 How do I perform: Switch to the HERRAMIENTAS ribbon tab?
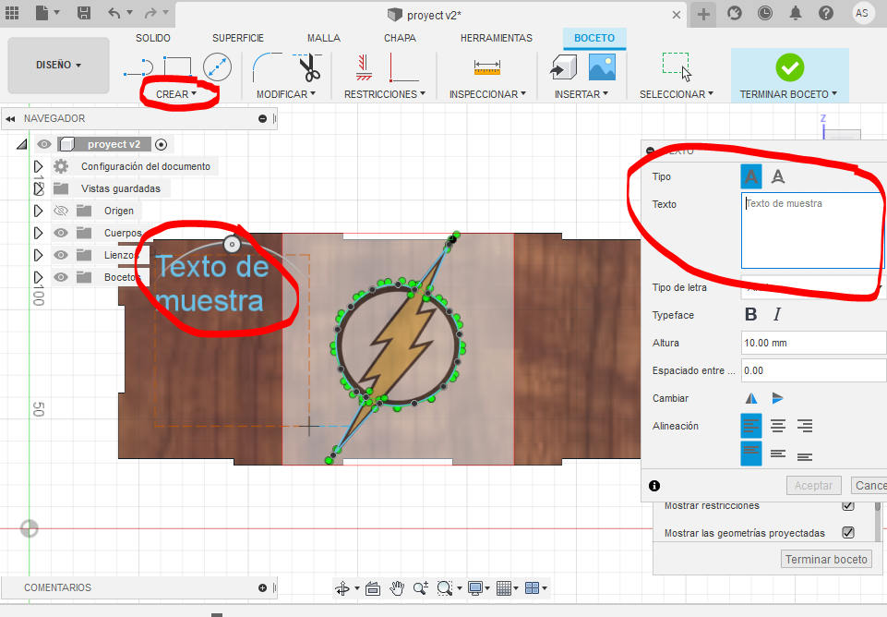pos(496,38)
